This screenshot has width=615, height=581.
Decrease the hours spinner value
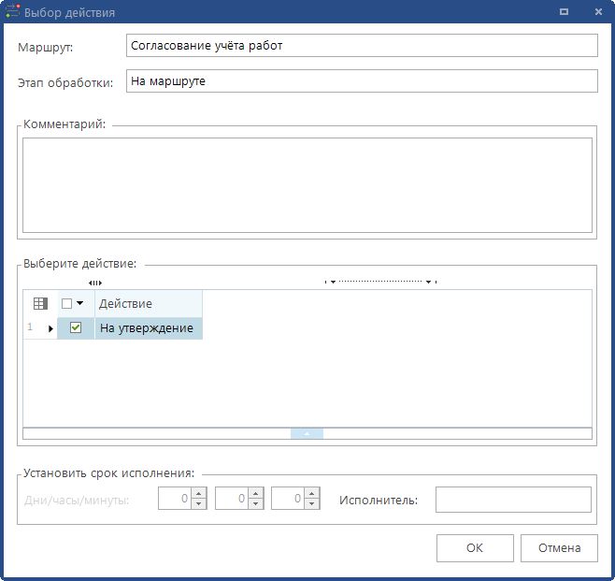click(x=255, y=504)
